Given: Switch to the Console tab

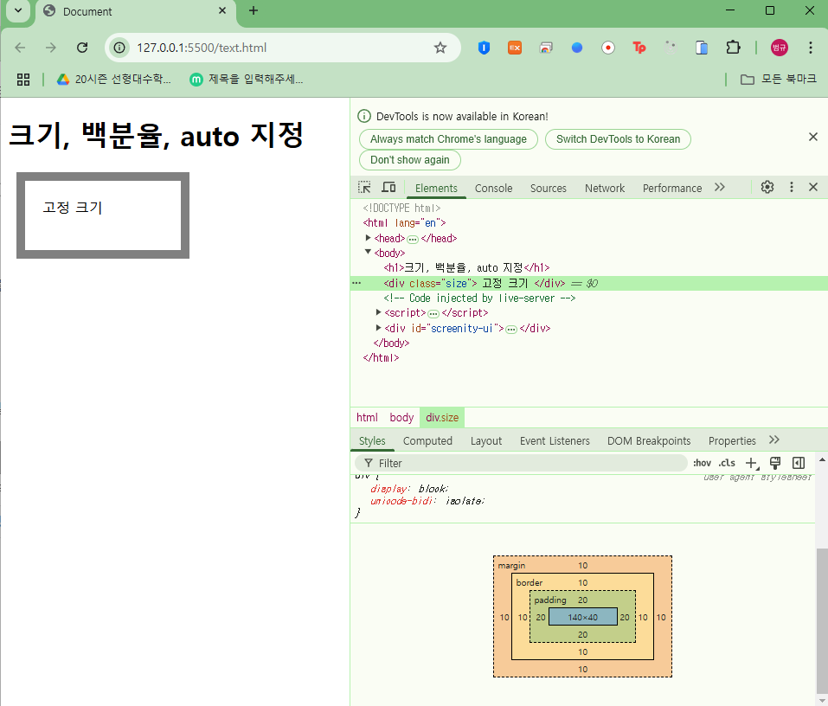Looking at the screenshot, I should [x=493, y=189].
